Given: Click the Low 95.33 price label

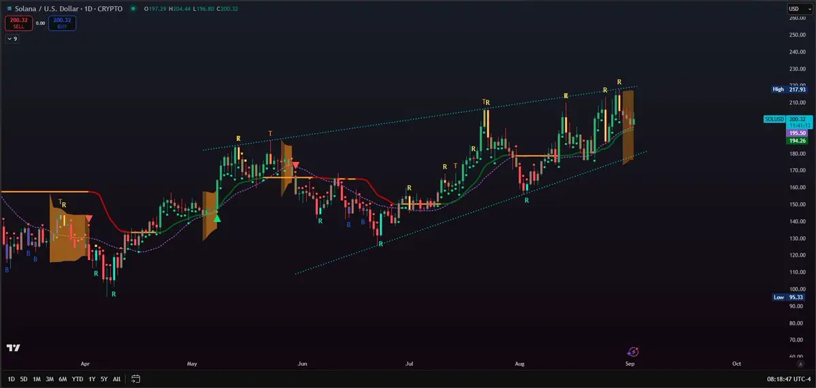Looking at the screenshot, I should tap(789, 297).
